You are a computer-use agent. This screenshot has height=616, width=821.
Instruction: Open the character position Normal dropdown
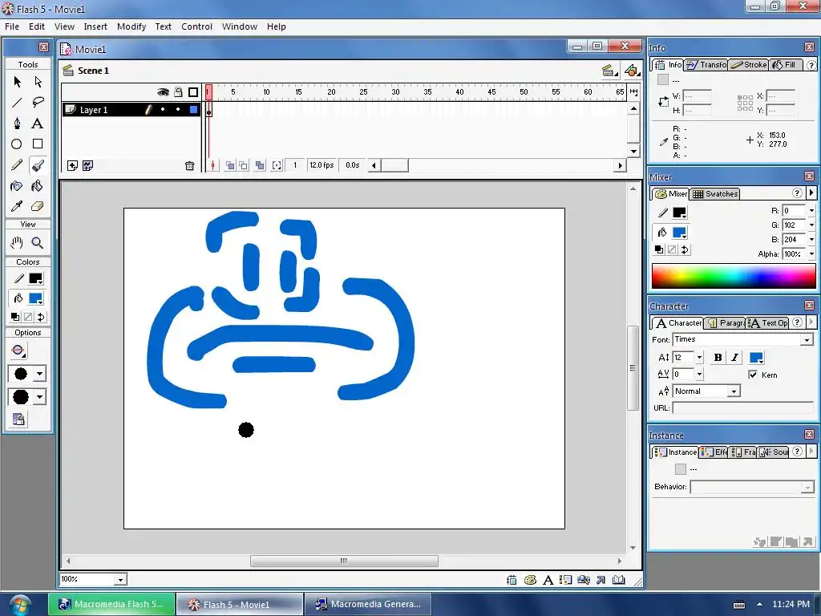click(x=734, y=391)
